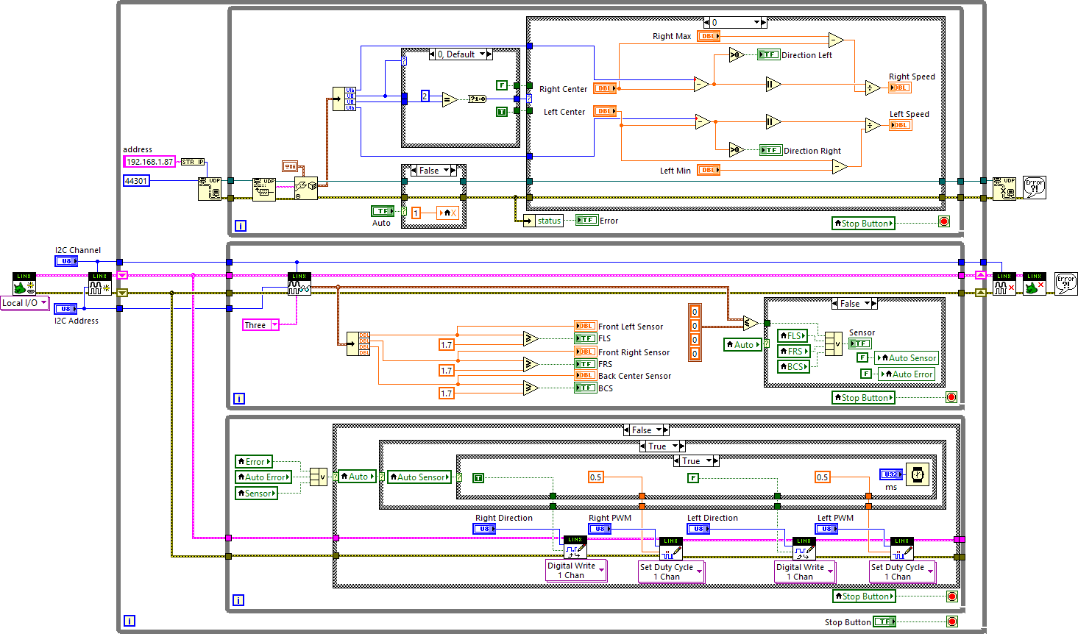Screen dimensions: 1078x634
Task: Click the address string constant 192.168.1.87
Action: [149, 162]
